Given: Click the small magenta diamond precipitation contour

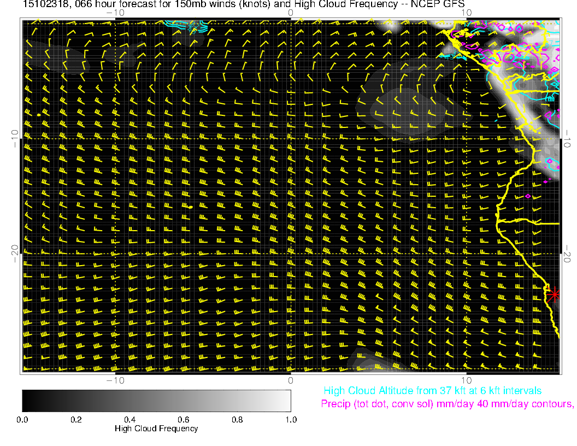Looking at the screenshot, I should click(x=527, y=196).
